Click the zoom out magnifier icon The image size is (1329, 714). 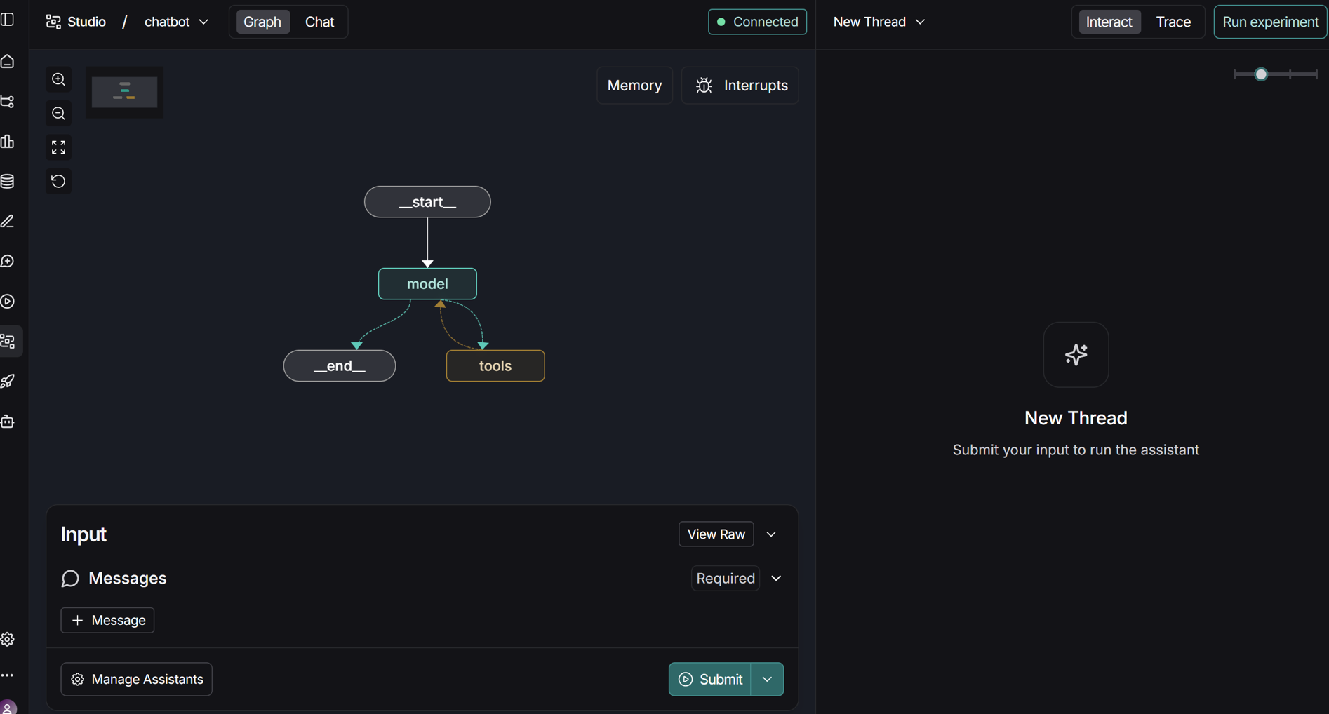[59, 114]
